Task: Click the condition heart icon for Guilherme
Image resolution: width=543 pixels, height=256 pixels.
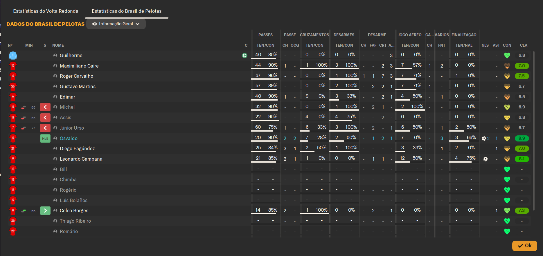Action: coord(507,55)
